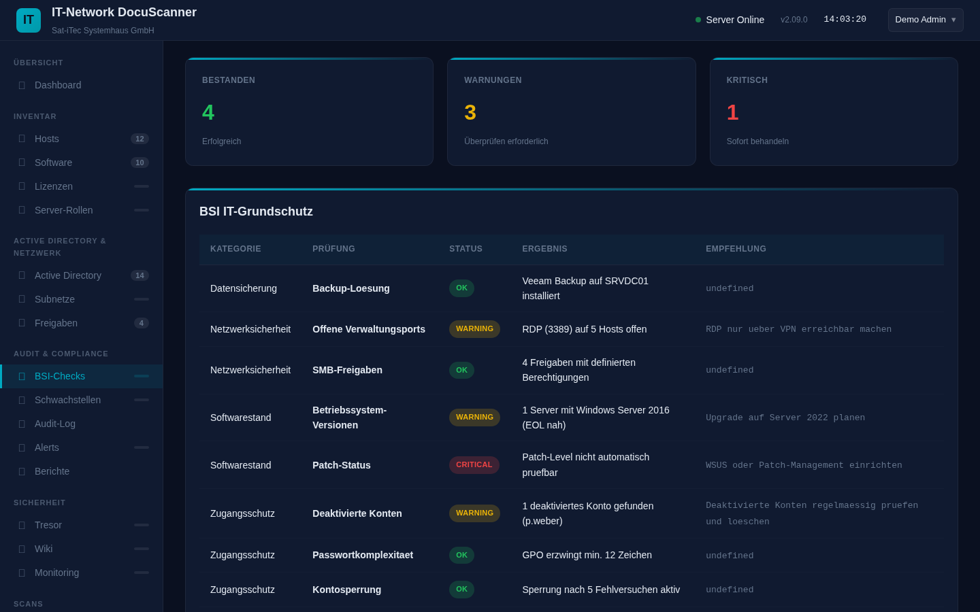Click 'RDP (3389) auf 5 Hosts offen'

pos(585,329)
